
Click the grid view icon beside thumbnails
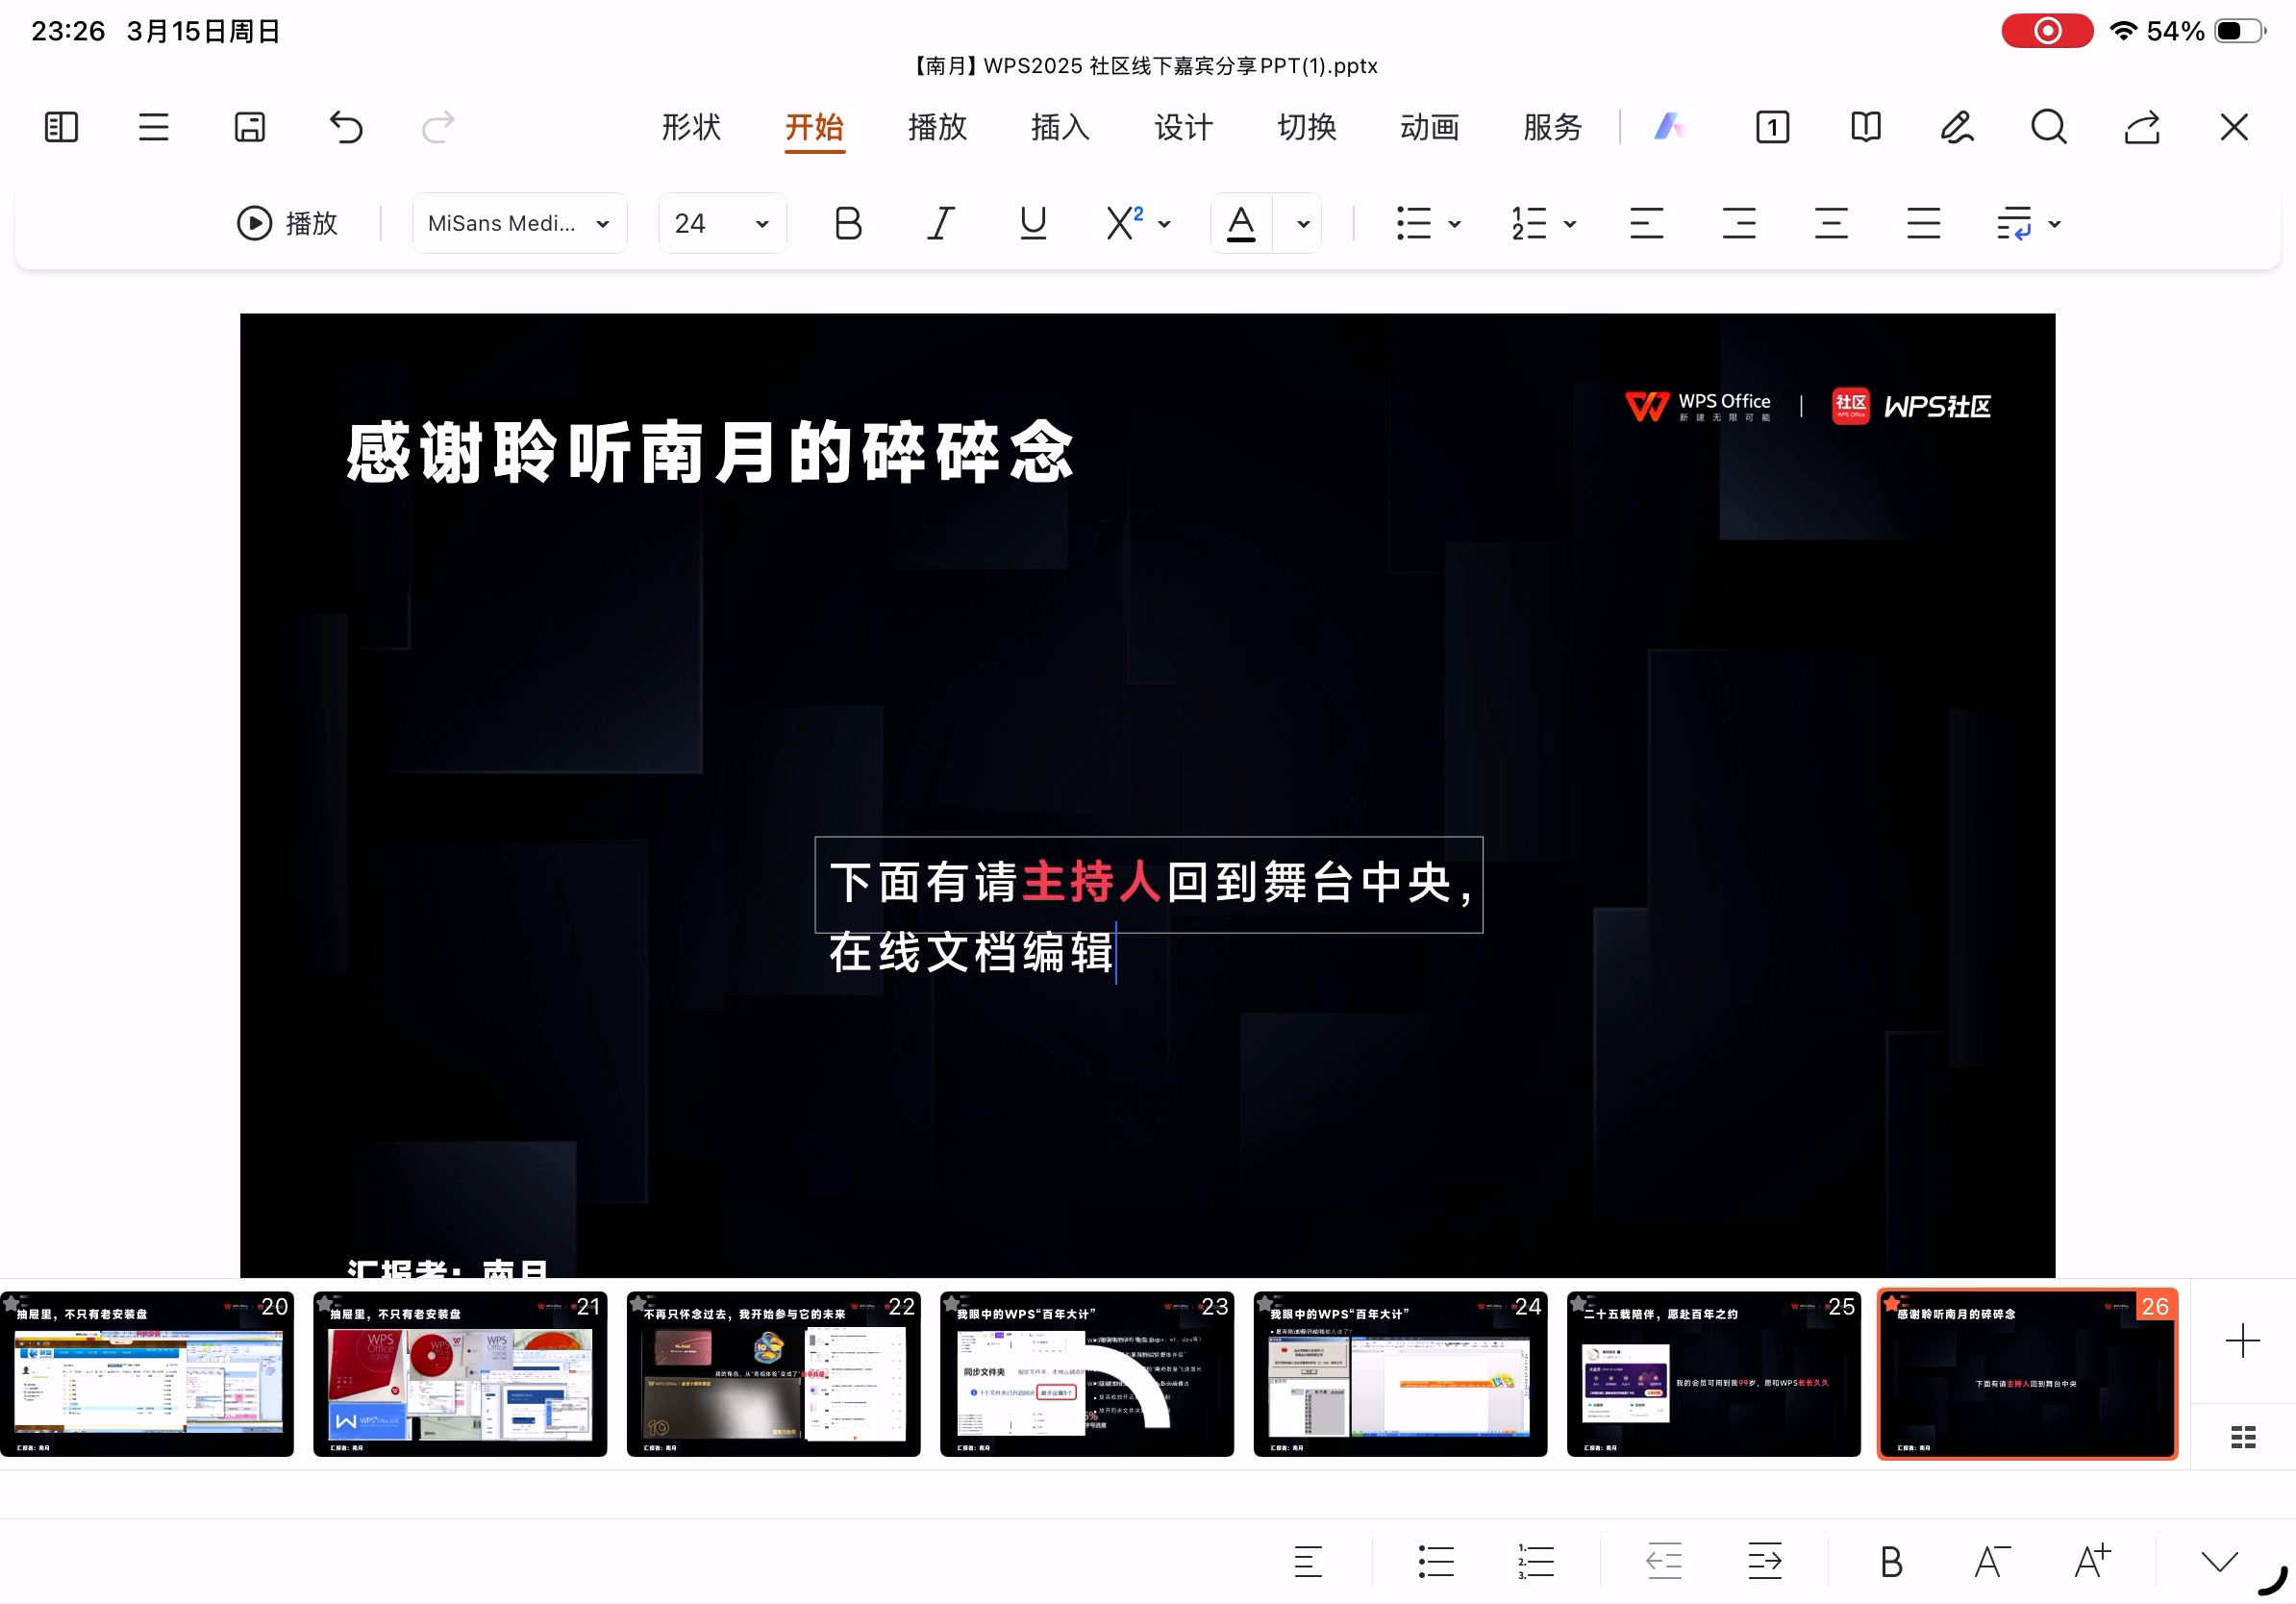(2242, 1437)
